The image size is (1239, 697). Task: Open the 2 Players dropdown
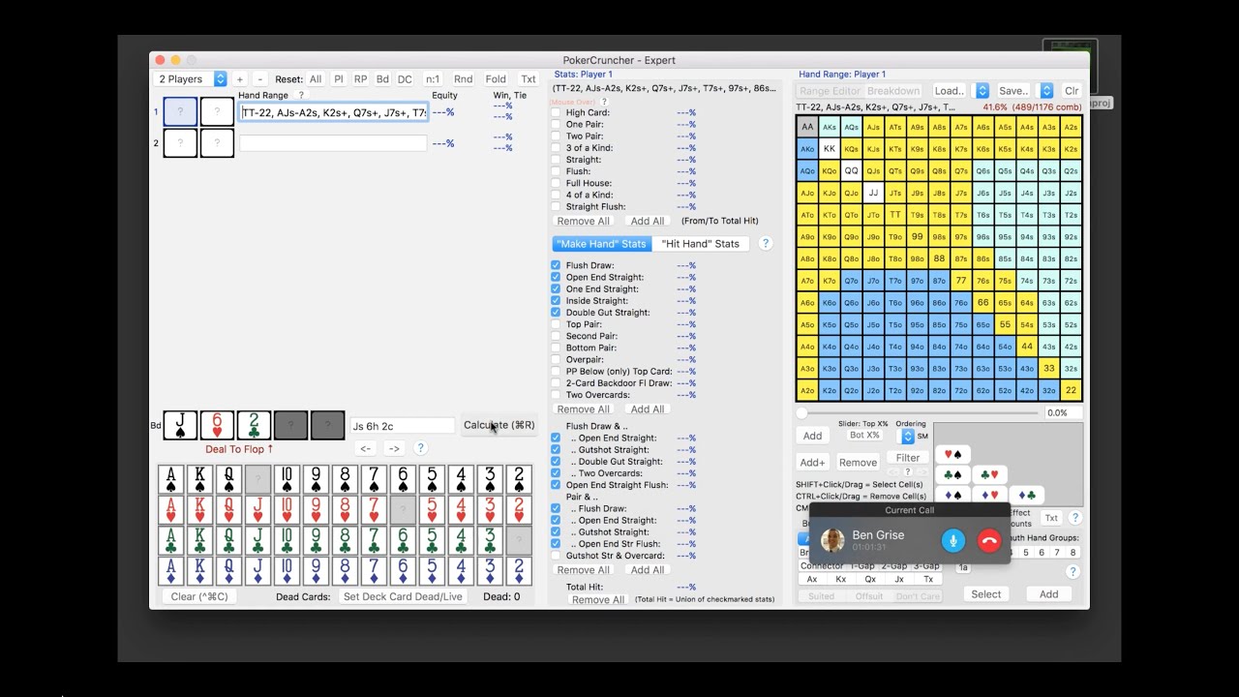(x=190, y=79)
